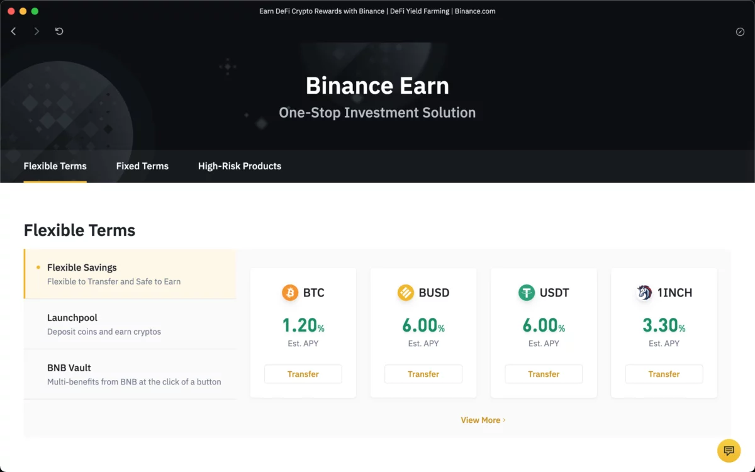This screenshot has height=472, width=755.
Task: Click the 1INCH unicorn coin icon
Action: (x=644, y=293)
